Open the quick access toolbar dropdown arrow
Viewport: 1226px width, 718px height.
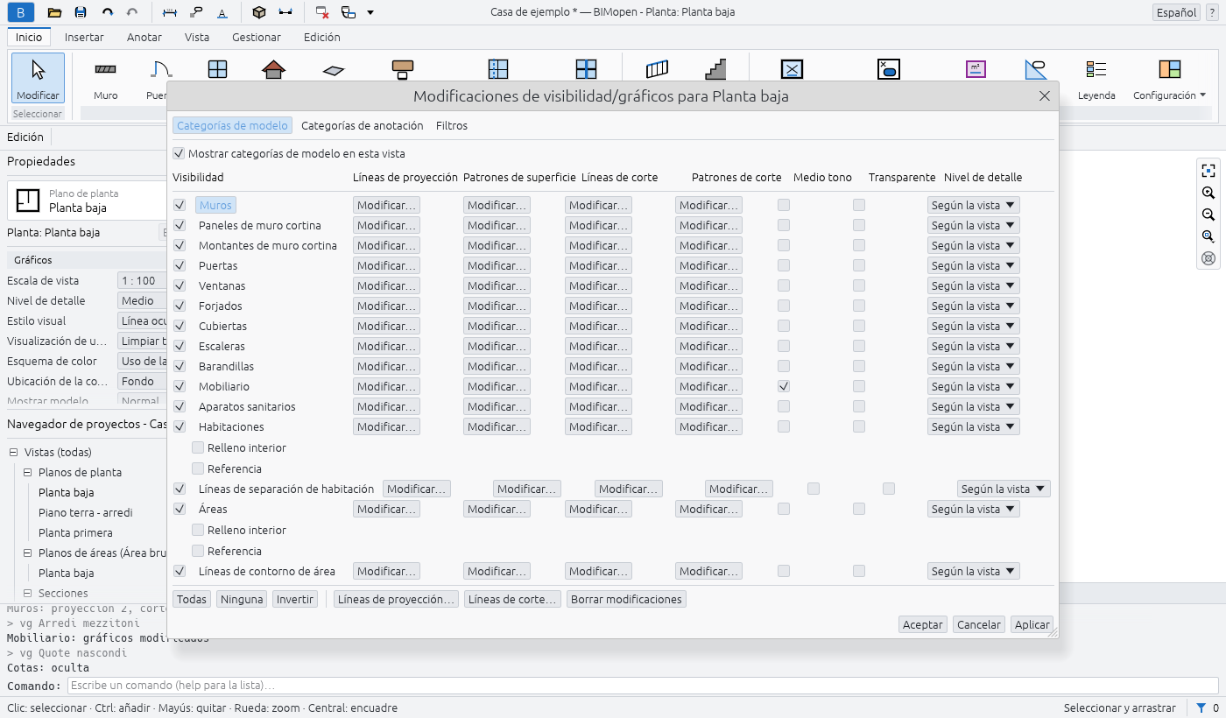tap(370, 12)
